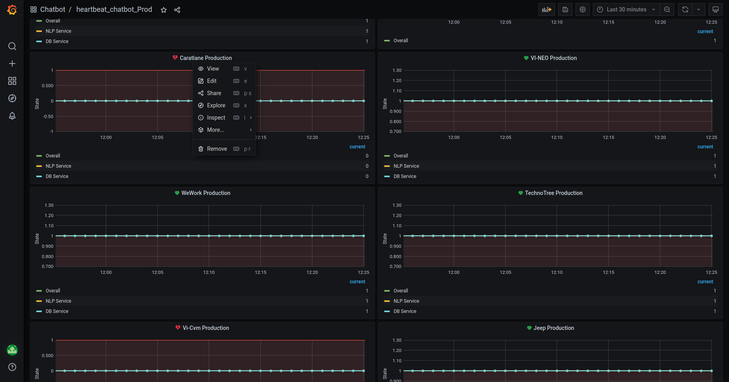Viewport: 729px width, 382px height.
Task: Expand the refresh interval dropdown arrow
Action: click(699, 9)
